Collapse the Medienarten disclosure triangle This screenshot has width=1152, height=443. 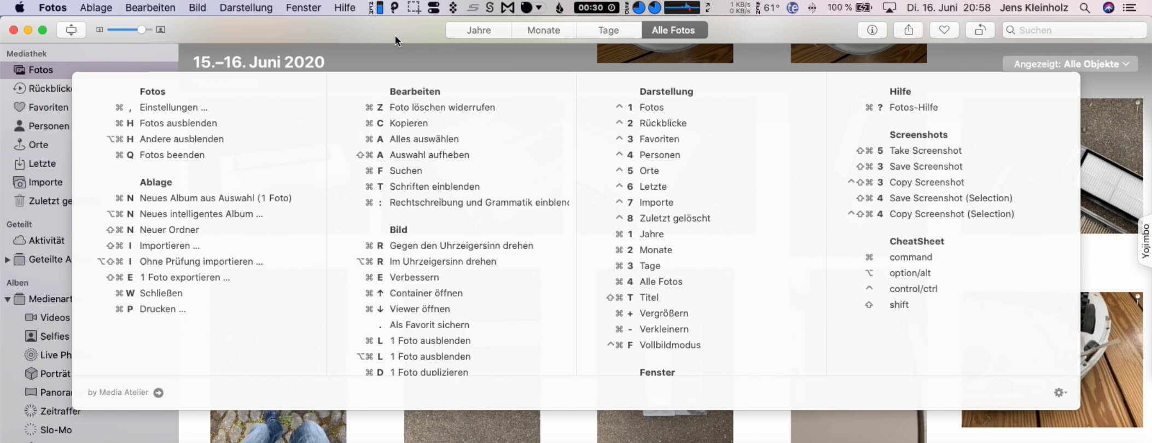[x=7, y=299]
